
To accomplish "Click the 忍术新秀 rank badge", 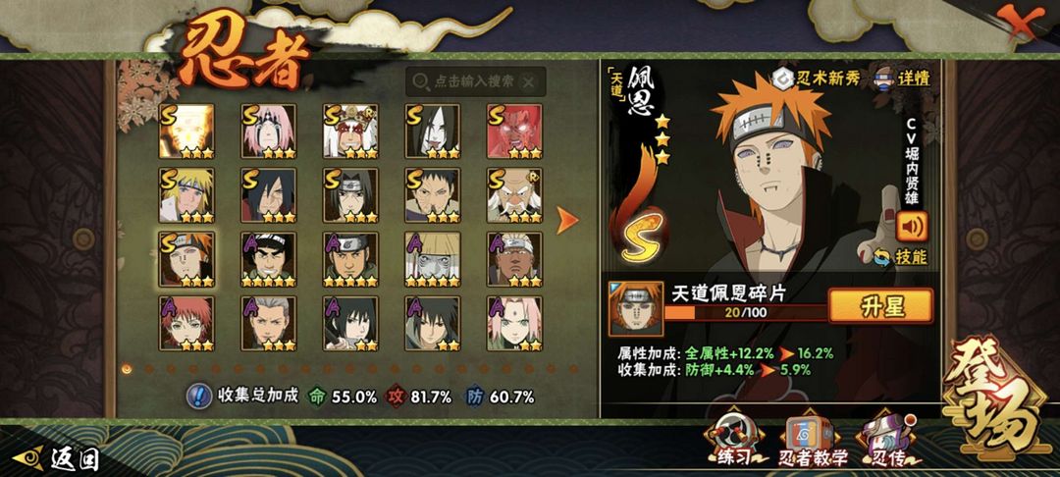I will point(817,78).
